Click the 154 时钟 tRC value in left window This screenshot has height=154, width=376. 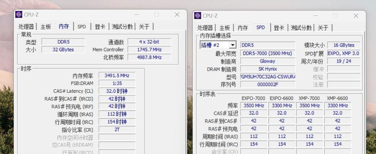117,122
